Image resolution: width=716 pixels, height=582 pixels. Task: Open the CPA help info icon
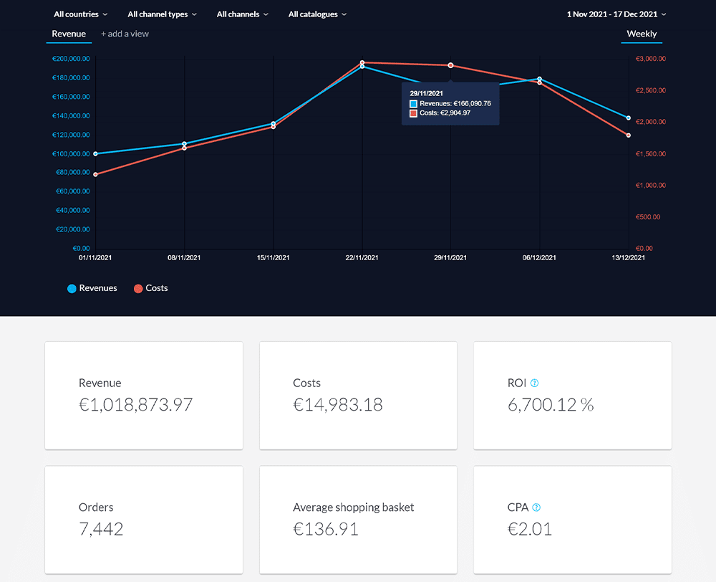click(x=536, y=507)
